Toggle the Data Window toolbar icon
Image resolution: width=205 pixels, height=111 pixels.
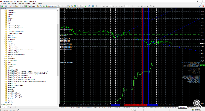click(x=14, y=6)
